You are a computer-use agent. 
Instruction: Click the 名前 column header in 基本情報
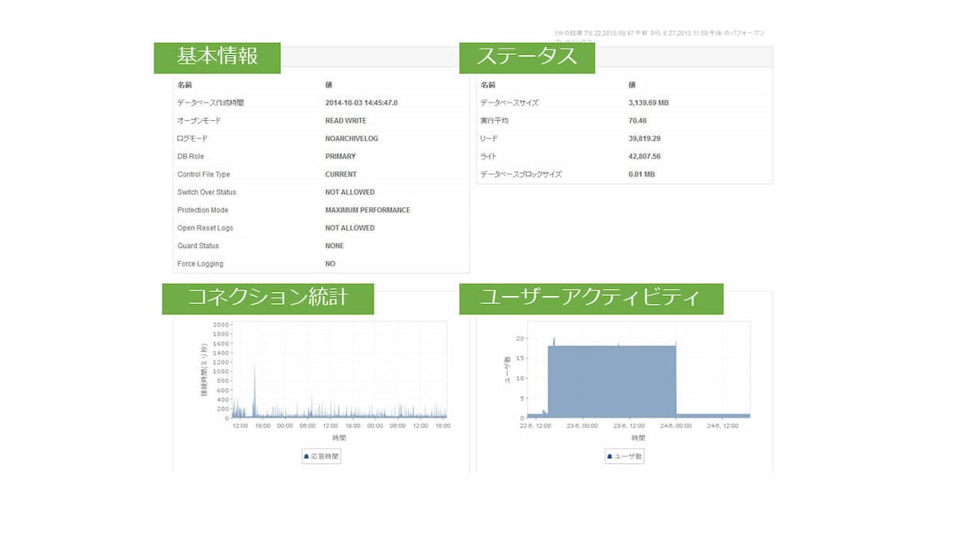click(184, 84)
